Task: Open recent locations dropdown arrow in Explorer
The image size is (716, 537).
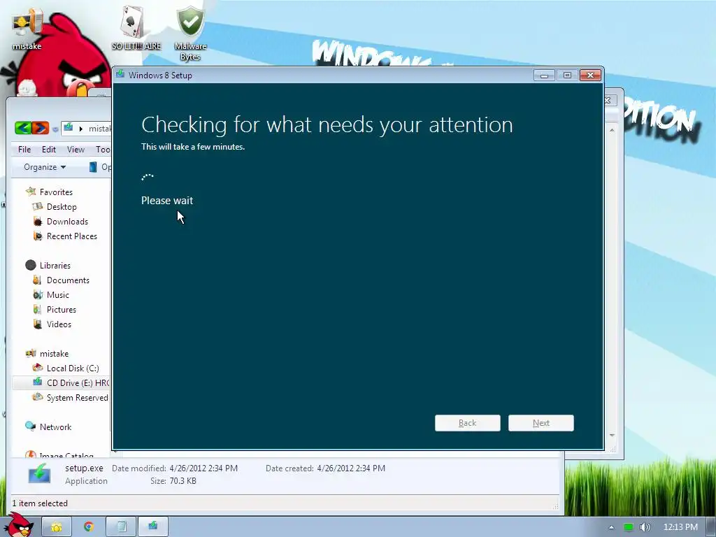Action: (55, 129)
